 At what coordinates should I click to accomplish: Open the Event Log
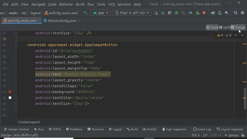pyautogui.click(x=202, y=129)
